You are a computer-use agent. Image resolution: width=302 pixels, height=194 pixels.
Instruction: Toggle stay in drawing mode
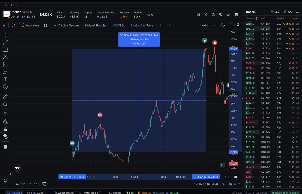pyautogui.click(x=5, y=122)
